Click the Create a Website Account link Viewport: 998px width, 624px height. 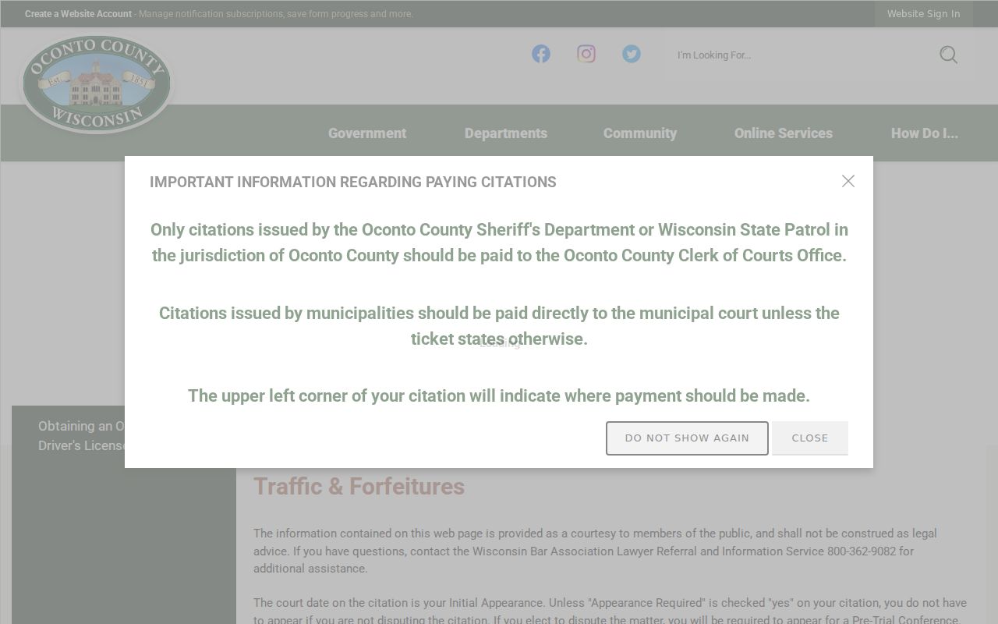tap(78, 14)
